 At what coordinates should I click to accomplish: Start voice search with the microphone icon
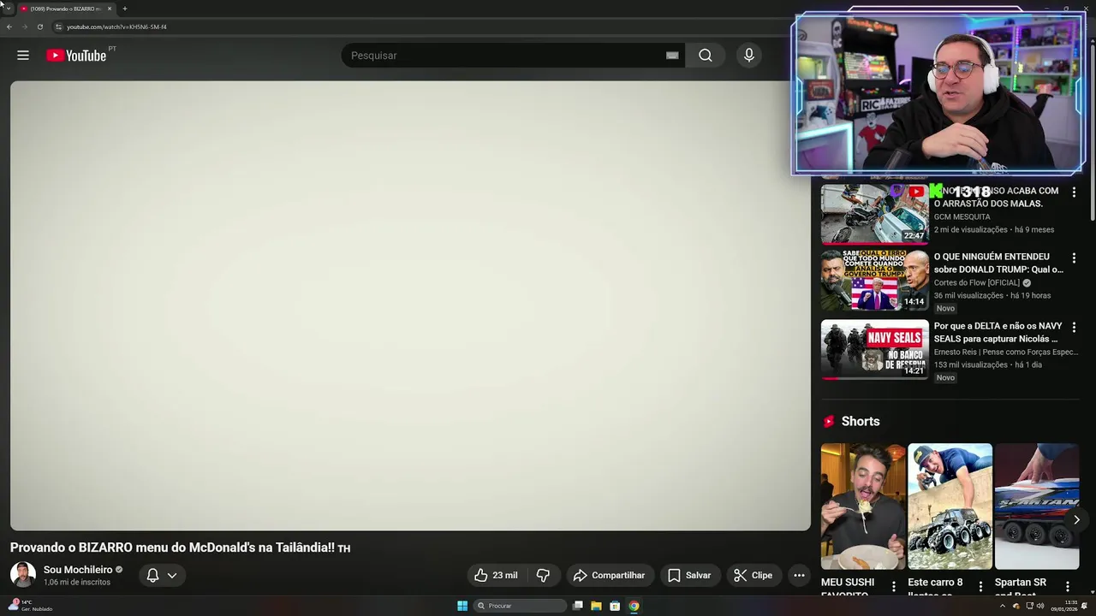pos(749,56)
